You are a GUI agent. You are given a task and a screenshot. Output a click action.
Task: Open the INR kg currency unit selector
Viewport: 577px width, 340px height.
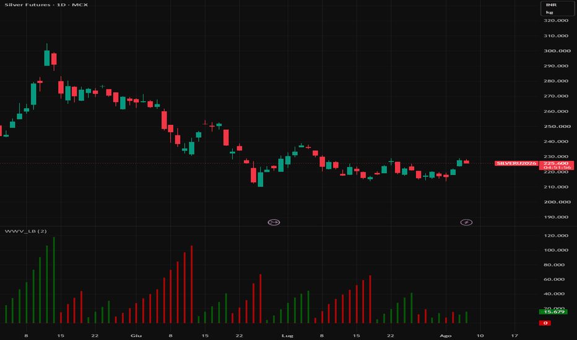pos(557,9)
